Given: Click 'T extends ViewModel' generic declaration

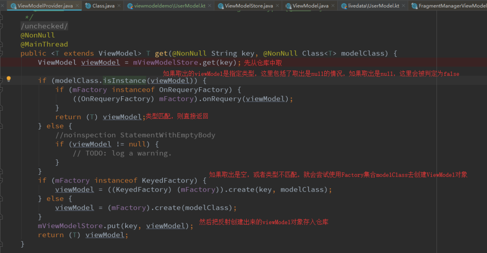Looking at the screenshot, I should [96, 53].
